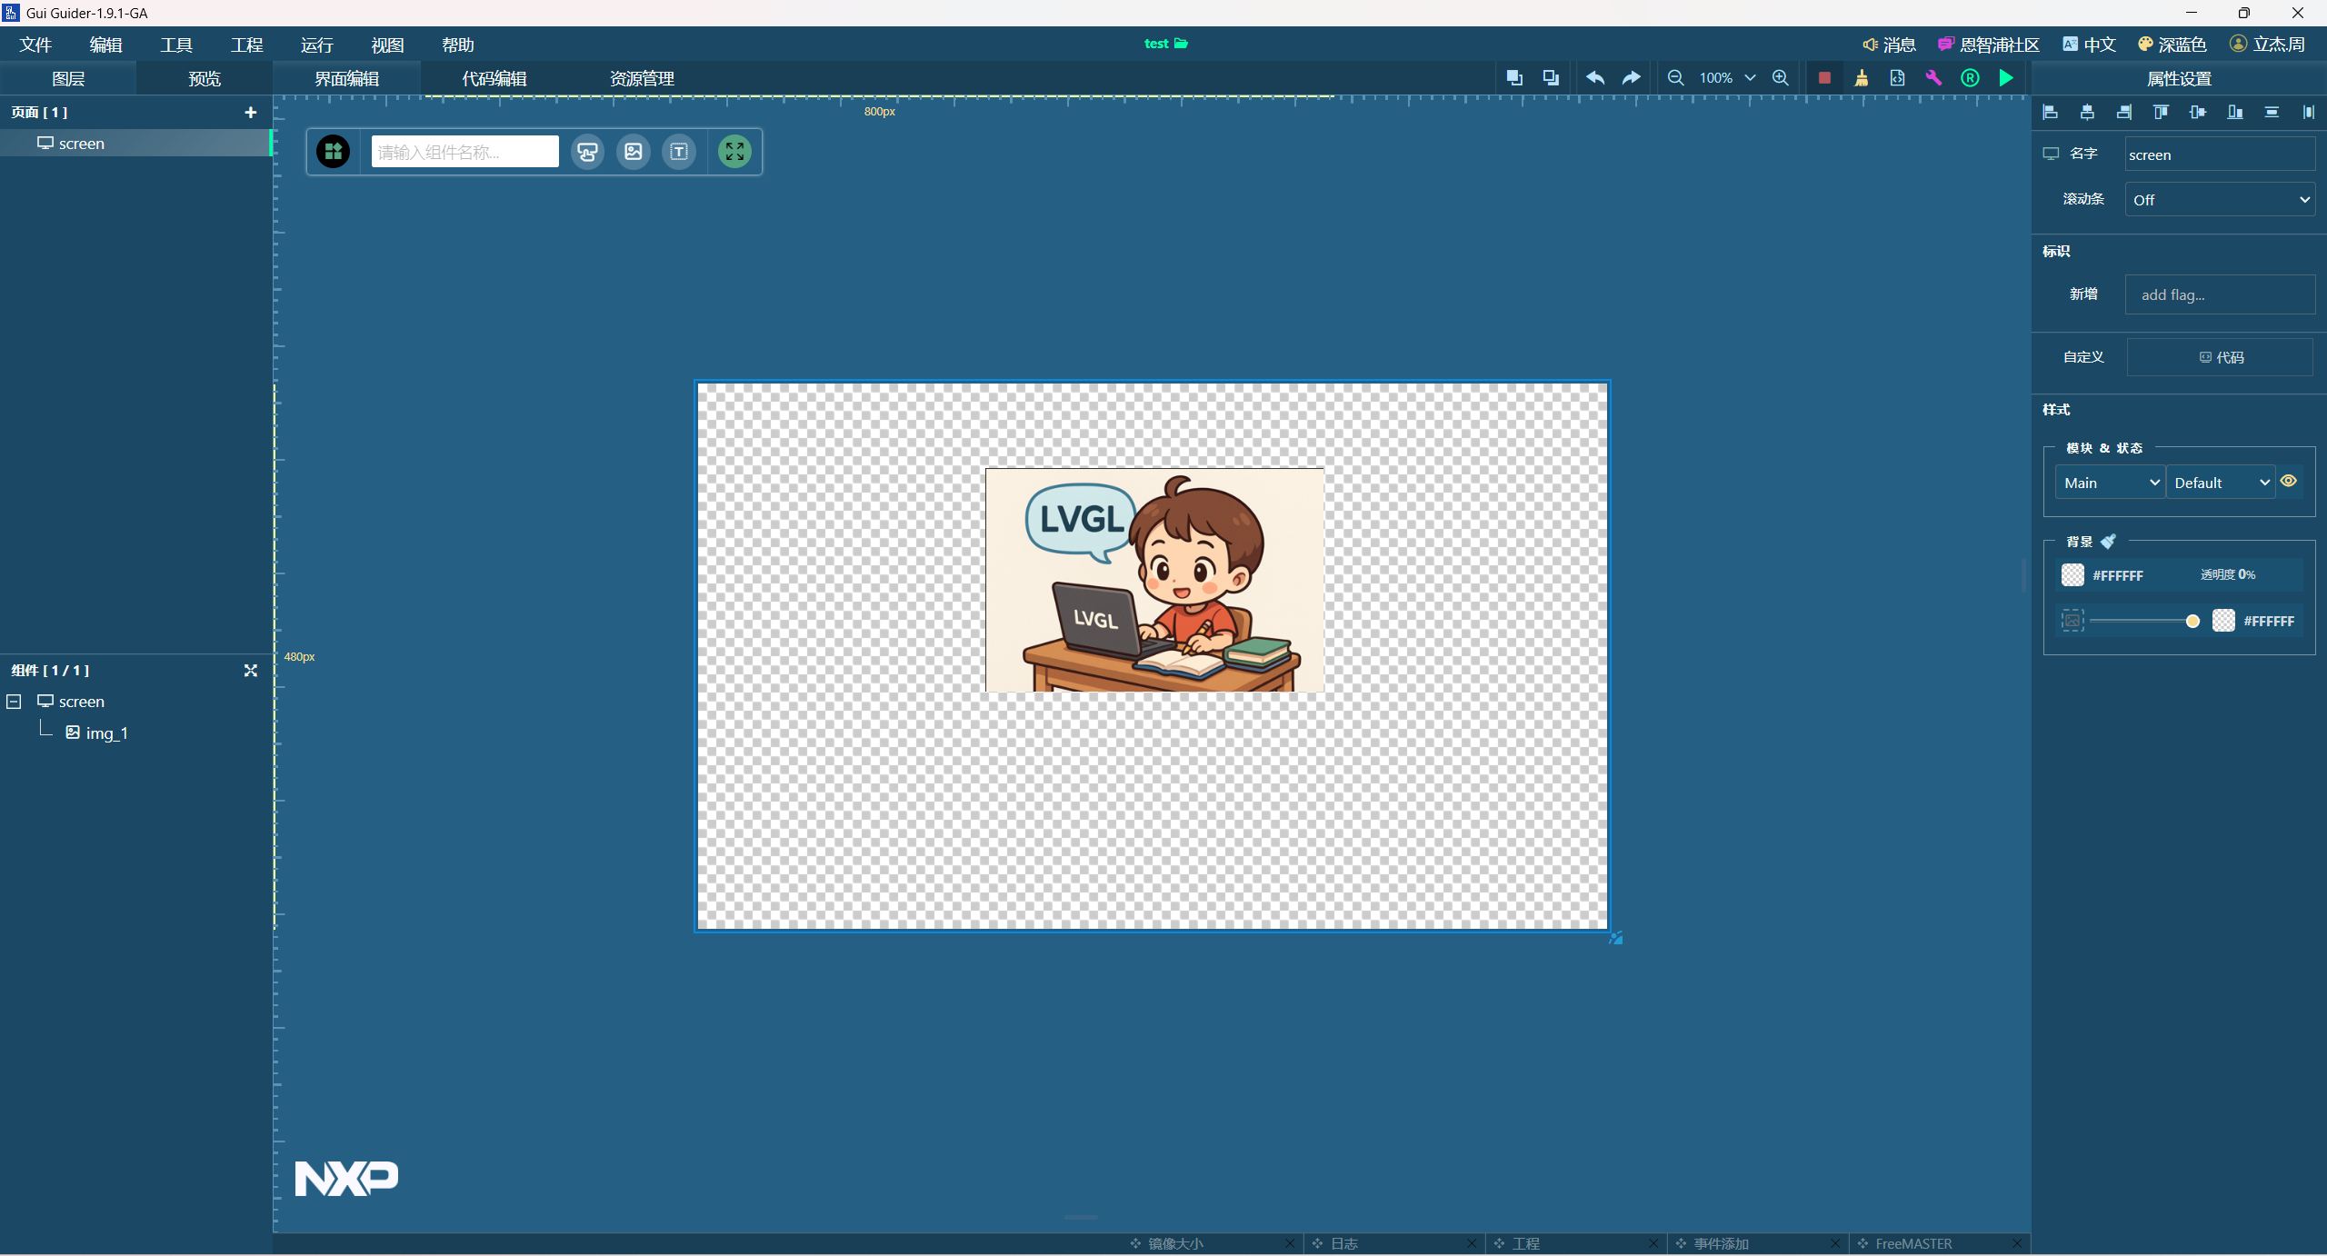2327x1256 pixels.
Task: Zoom out the canvas
Action: (1676, 78)
